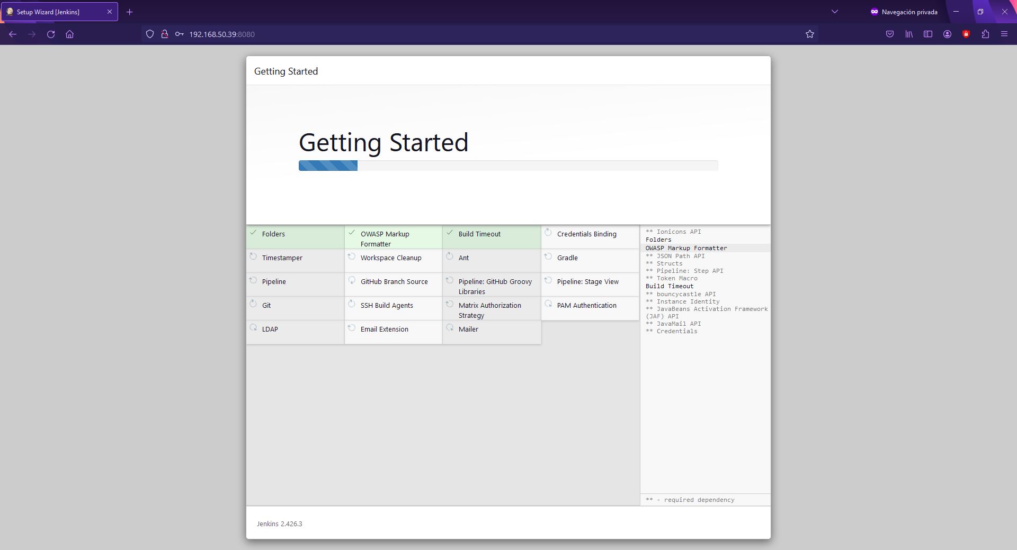Click the Ionicons API log entry
Image resolution: width=1017 pixels, height=550 pixels.
point(673,232)
